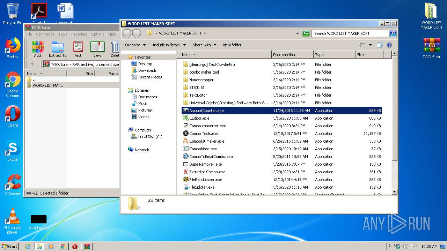Click the Add icon in WinRAR toolbar
Image resolution: width=447 pixels, height=251 pixels.
[x=37, y=49]
